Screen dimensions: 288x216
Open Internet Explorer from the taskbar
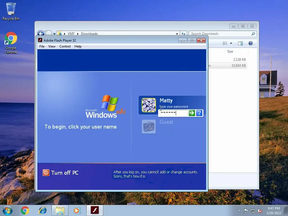[43, 210]
